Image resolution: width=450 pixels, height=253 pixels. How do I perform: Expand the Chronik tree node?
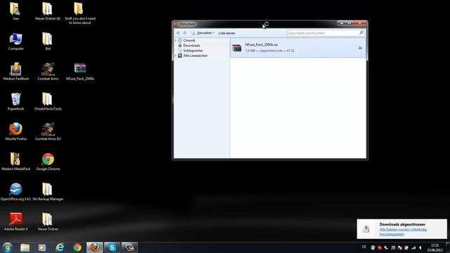[x=176, y=41]
